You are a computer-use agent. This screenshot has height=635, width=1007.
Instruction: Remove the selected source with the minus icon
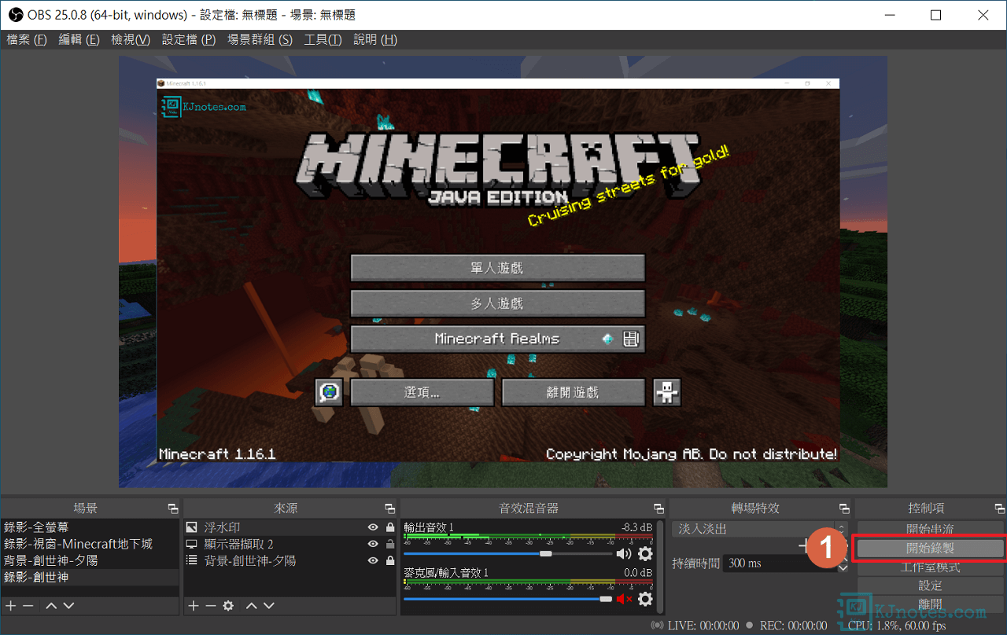[x=211, y=606]
